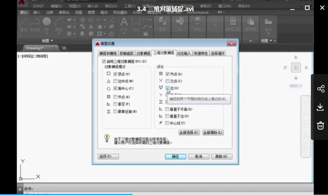Screen dimensions: 328x195
Task: Check the 最靠近面(N) nearest face checkbox
Action: pyautogui.click(x=115, y=111)
